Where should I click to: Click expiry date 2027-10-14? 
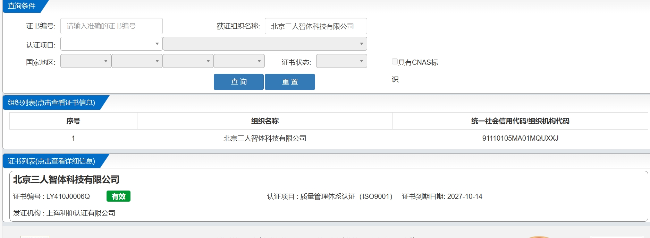click(x=465, y=196)
